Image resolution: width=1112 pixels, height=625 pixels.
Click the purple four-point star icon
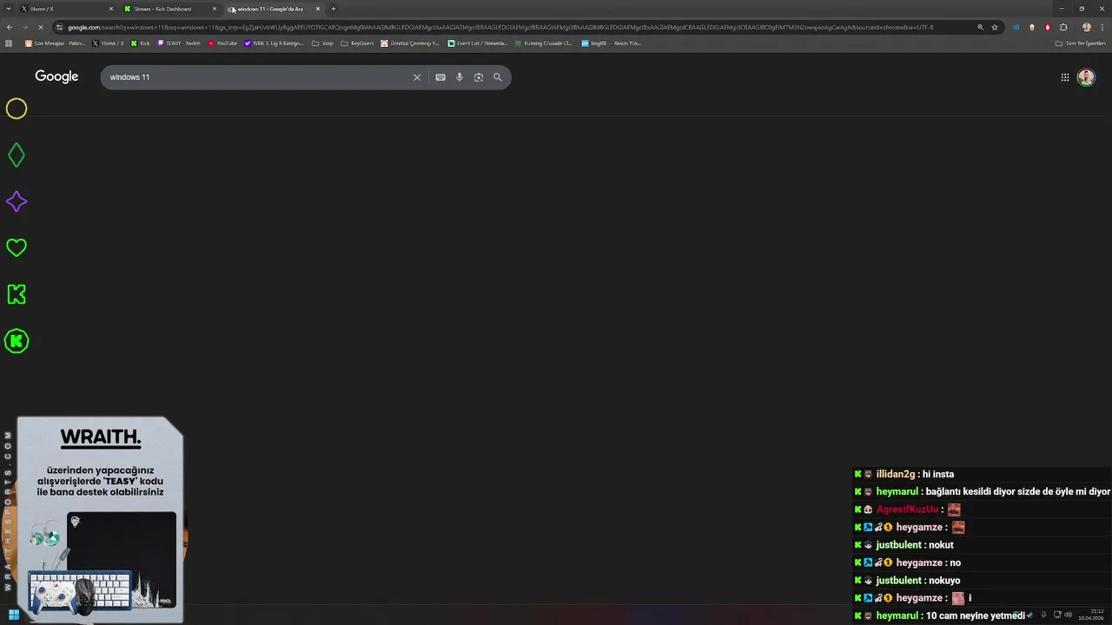click(x=17, y=201)
